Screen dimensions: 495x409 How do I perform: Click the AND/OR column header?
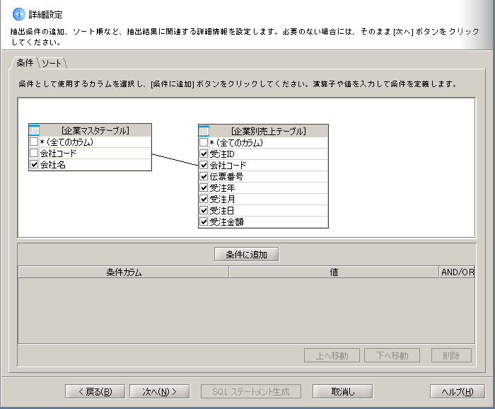click(x=457, y=272)
